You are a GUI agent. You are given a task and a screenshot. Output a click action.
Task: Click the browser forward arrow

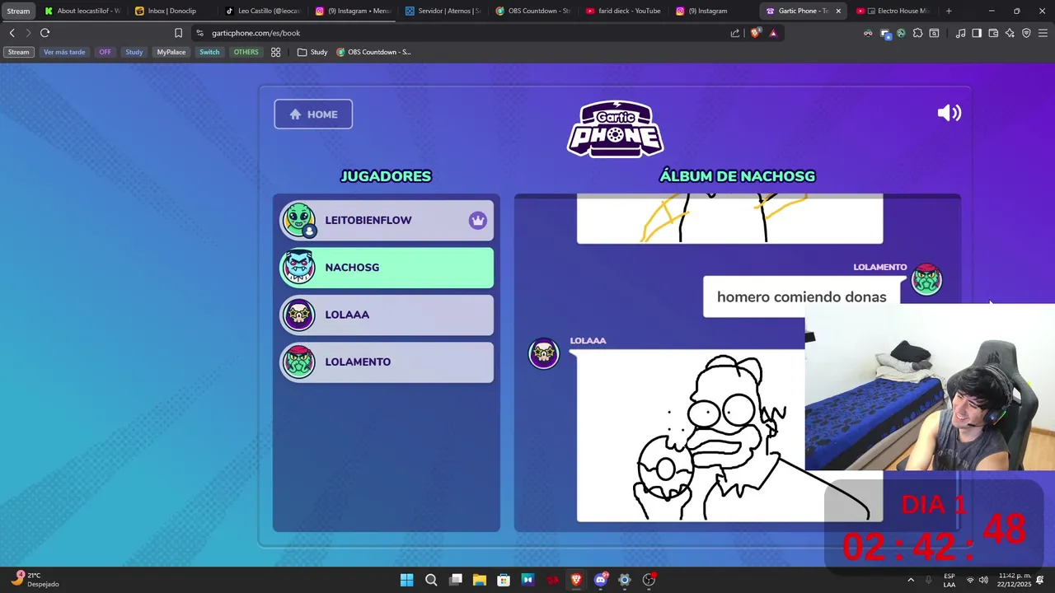click(28, 33)
